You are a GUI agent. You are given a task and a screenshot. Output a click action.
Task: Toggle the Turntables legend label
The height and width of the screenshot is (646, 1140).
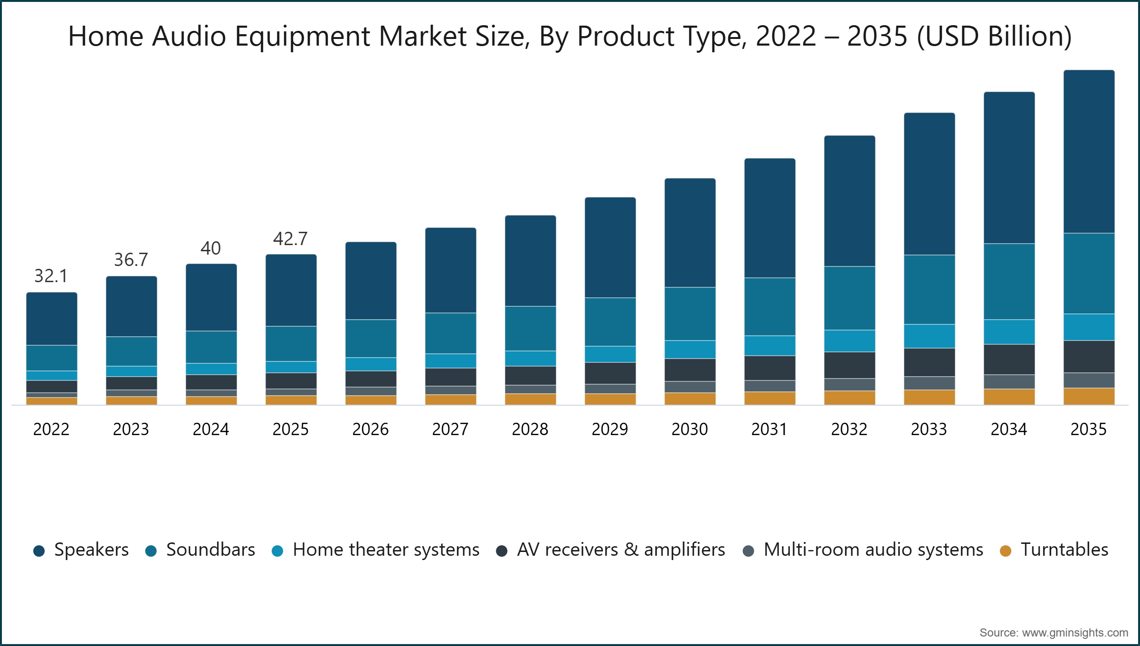(1064, 550)
